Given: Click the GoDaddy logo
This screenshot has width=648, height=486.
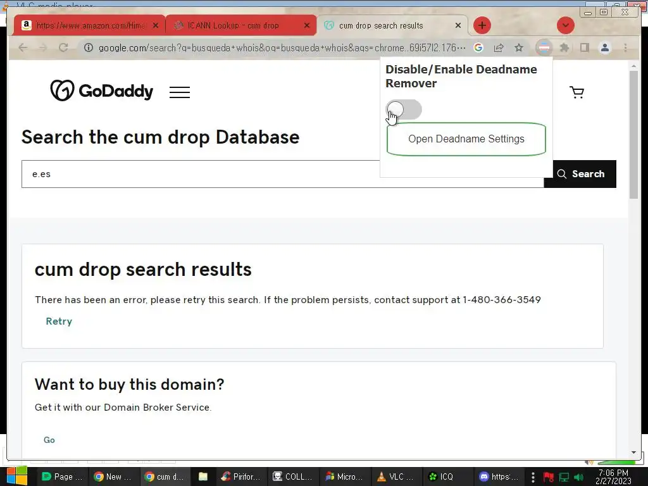Looking at the screenshot, I should (x=102, y=90).
